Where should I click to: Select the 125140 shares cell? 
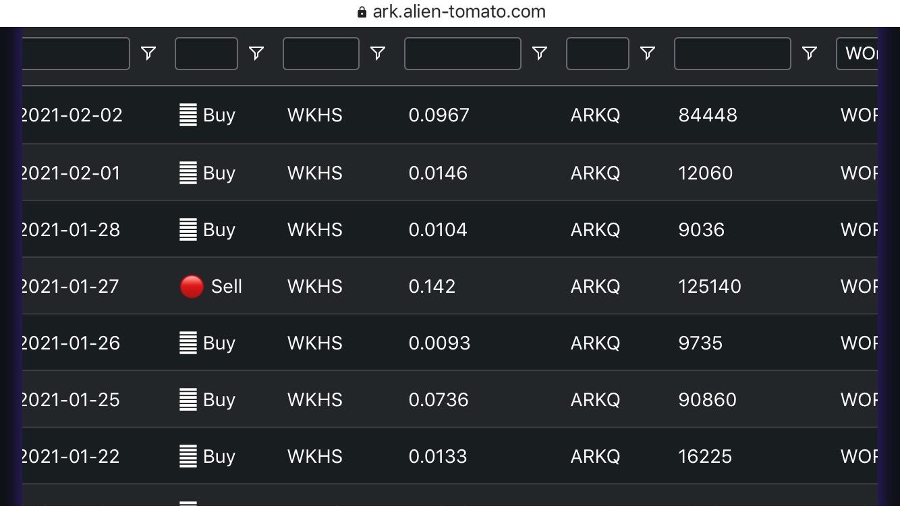click(x=710, y=287)
